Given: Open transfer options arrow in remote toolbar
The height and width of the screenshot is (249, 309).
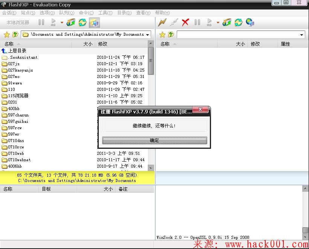Looking at the screenshot, I should coord(218,23).
